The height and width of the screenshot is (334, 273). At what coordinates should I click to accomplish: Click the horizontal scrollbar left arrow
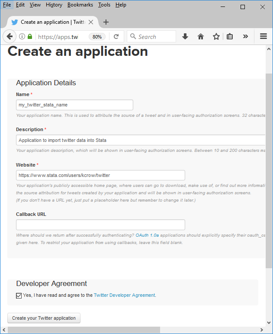pyautogui.click(x=3, y=330)
